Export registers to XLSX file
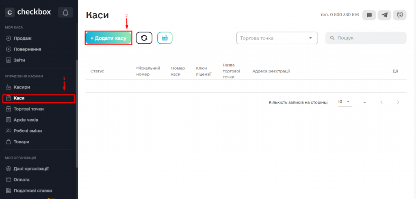The width and height of the screenshot is (416, 199). pyautogui.click(x=165, y=38)
